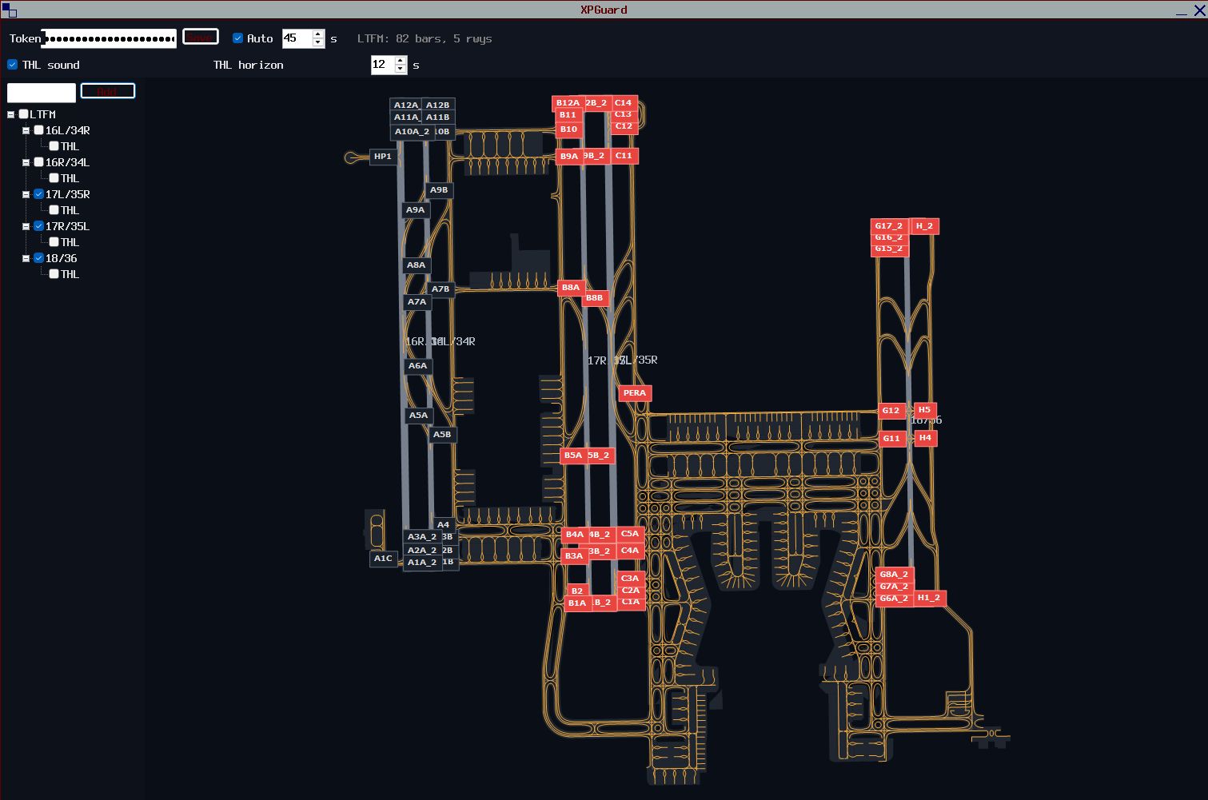Select the A1C stop bar marker
The height and width of the screenshot is (800, 1208).
click(384, 559)
